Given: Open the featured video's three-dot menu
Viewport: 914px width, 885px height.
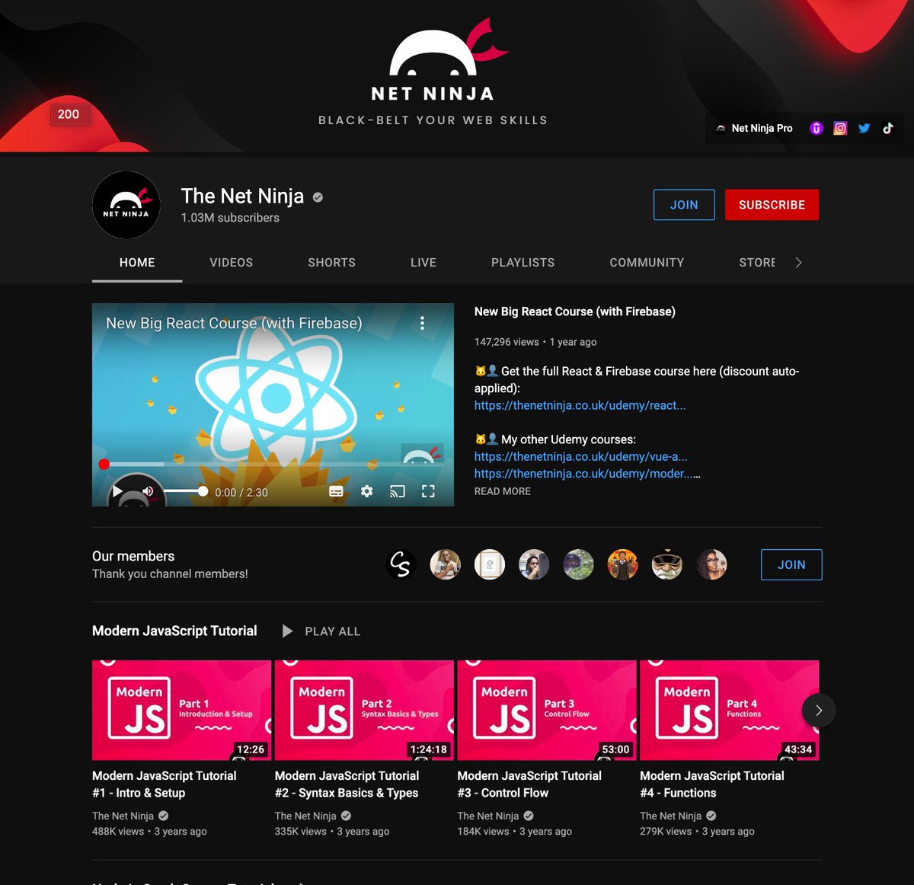Looking at the screenshot, I should 422,323.
